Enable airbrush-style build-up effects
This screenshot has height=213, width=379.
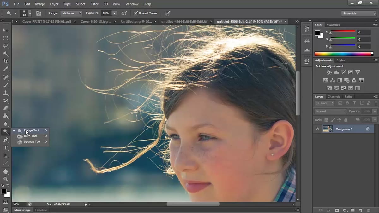(x=124, y=13)
